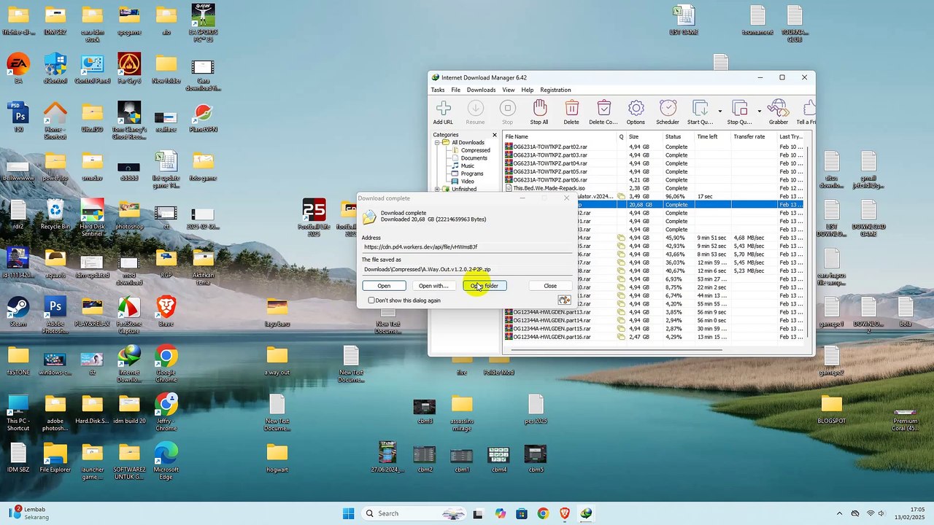Open PlanetVPN desktop icon

click(x=203, y=118)
